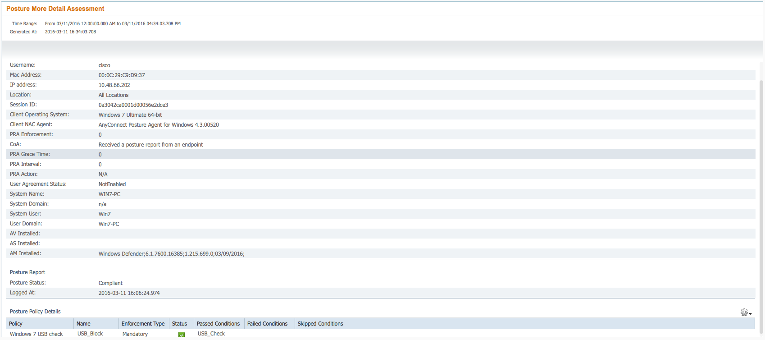Image resolution: width=765 pixels, height=340 pixels.
Task: Click the Status column header
Action: tap(182, 324)
